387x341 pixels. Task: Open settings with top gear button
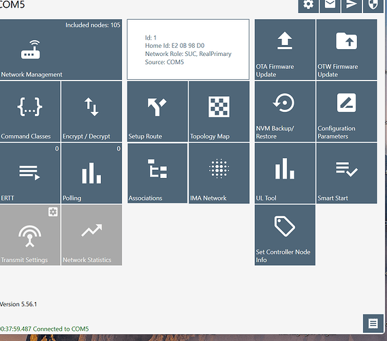[308, 5]
